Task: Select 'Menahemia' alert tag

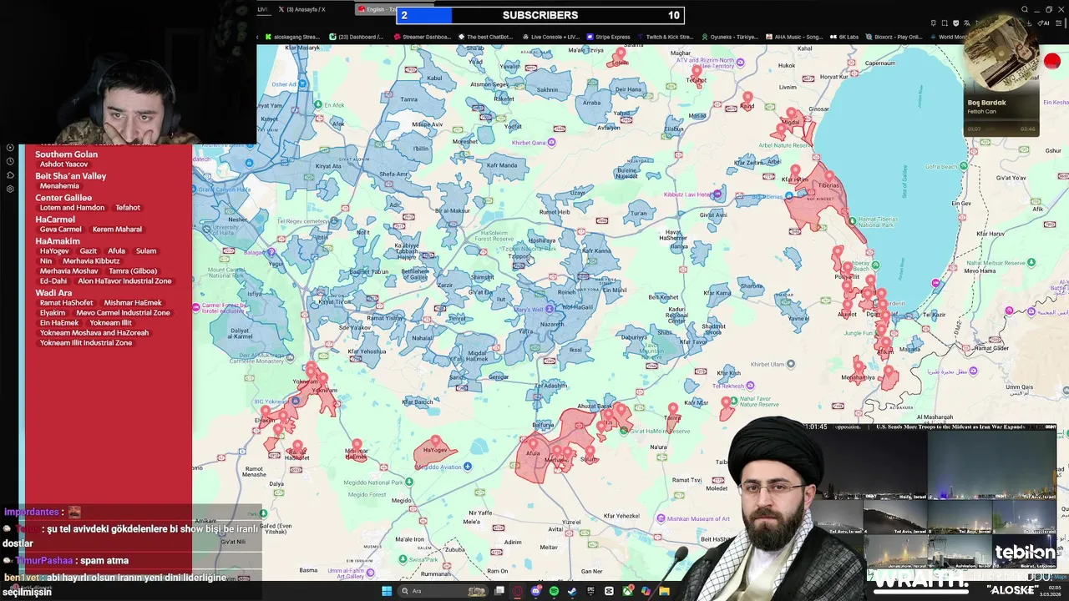Action: [59, 186]
